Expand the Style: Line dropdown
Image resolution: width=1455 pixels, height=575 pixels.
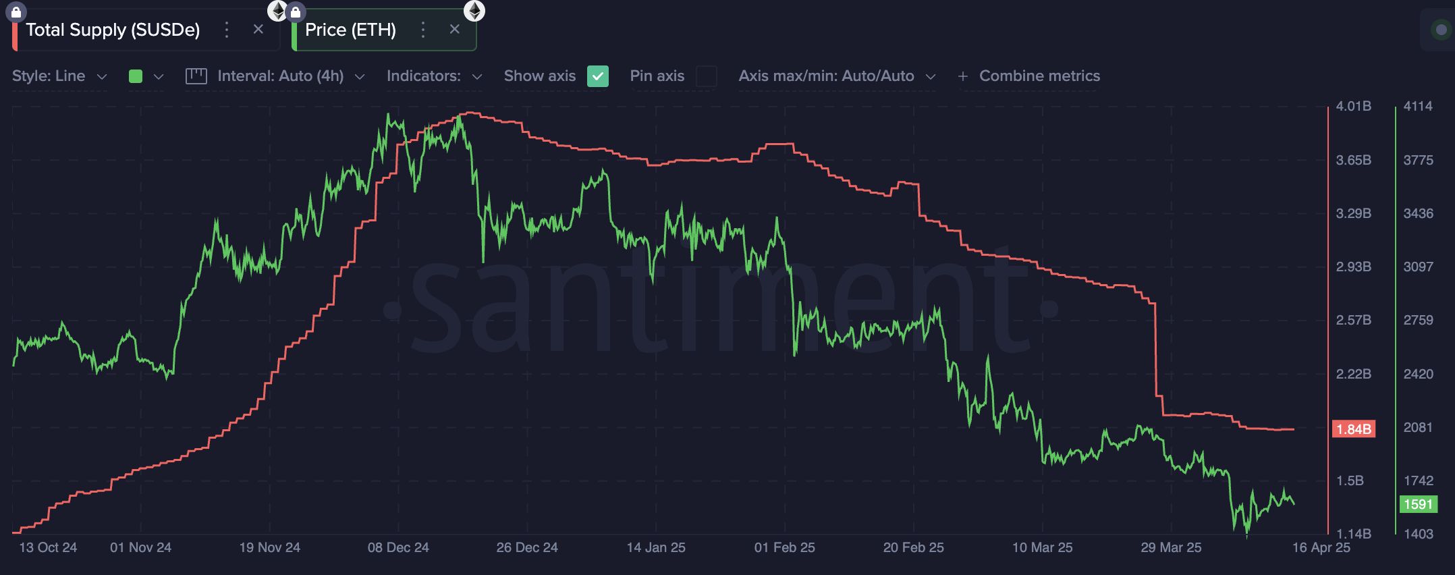point(59,76)
